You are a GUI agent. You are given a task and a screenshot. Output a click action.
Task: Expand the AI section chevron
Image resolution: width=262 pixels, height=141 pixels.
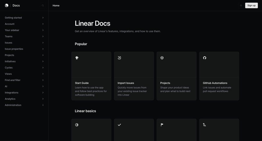[43, 86]
